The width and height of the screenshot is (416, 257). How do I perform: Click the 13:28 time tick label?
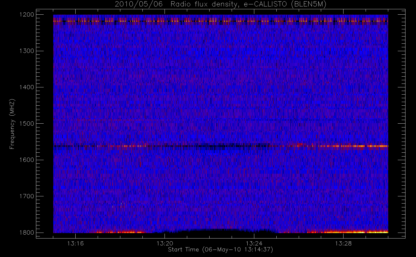tap(343, 243)
